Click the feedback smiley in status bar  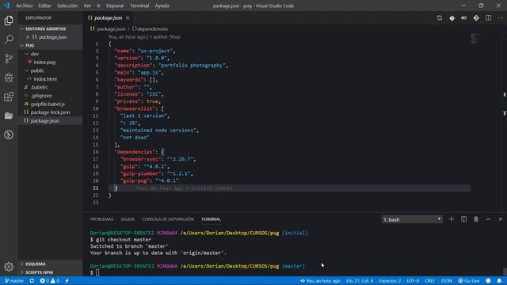click(488, 281)
